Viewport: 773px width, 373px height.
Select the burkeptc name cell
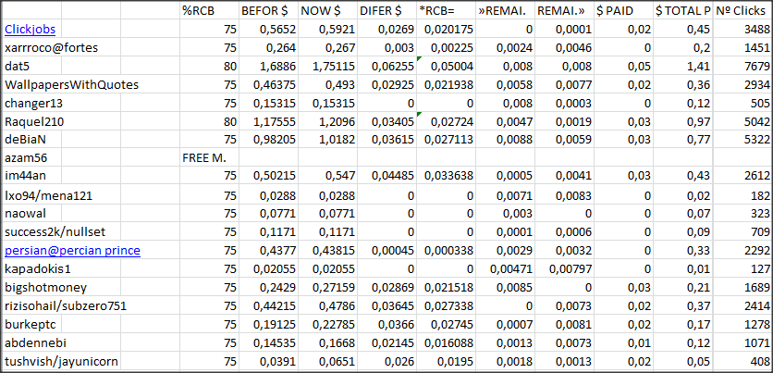click(x=31, y=324)
